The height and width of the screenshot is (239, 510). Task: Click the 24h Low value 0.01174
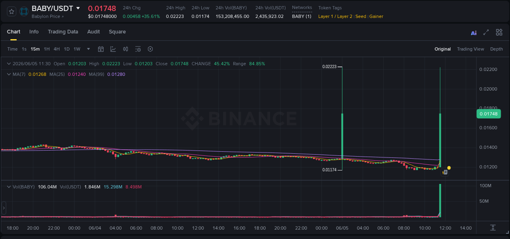(200, 16)
